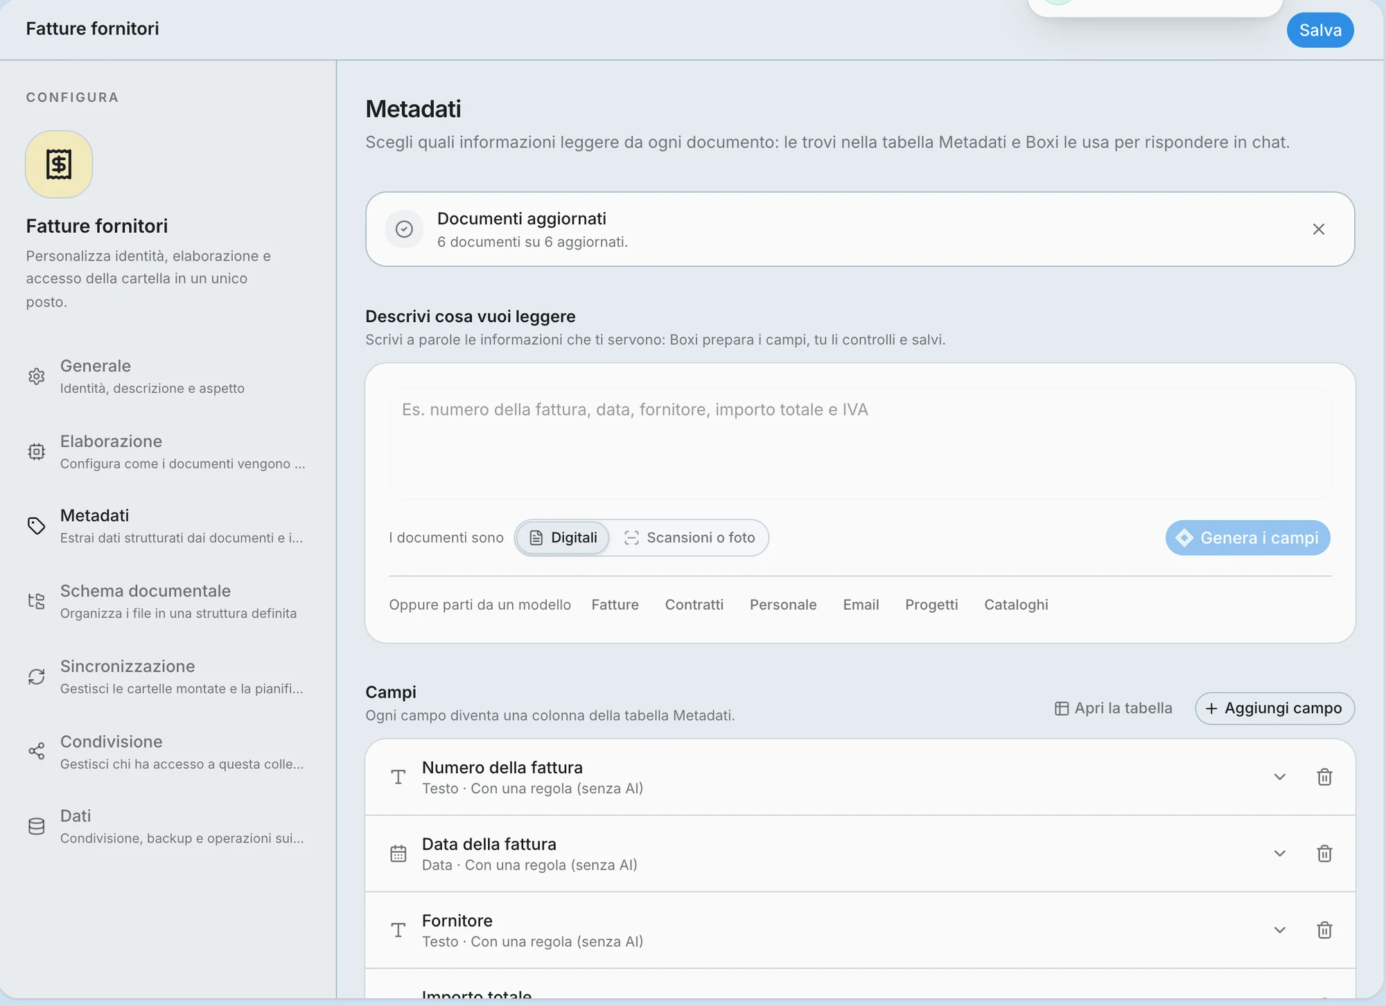The height and width of the screenshot is (1006, 1386).
Task: Click the Elaborazione chip icon
Action: click(x=37, y=452)
